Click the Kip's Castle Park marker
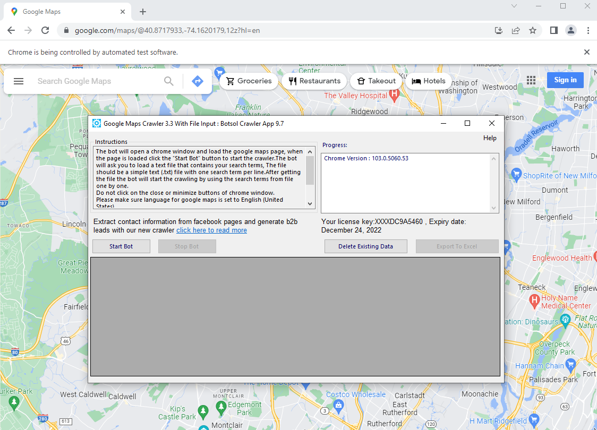Viewport: 597px width, 430px height. (x=203, y=411)
